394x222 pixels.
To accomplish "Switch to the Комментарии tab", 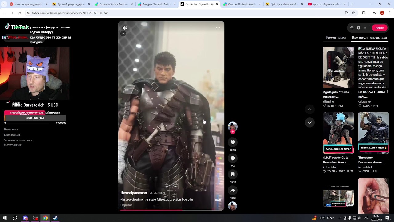I will click(336, 38).
